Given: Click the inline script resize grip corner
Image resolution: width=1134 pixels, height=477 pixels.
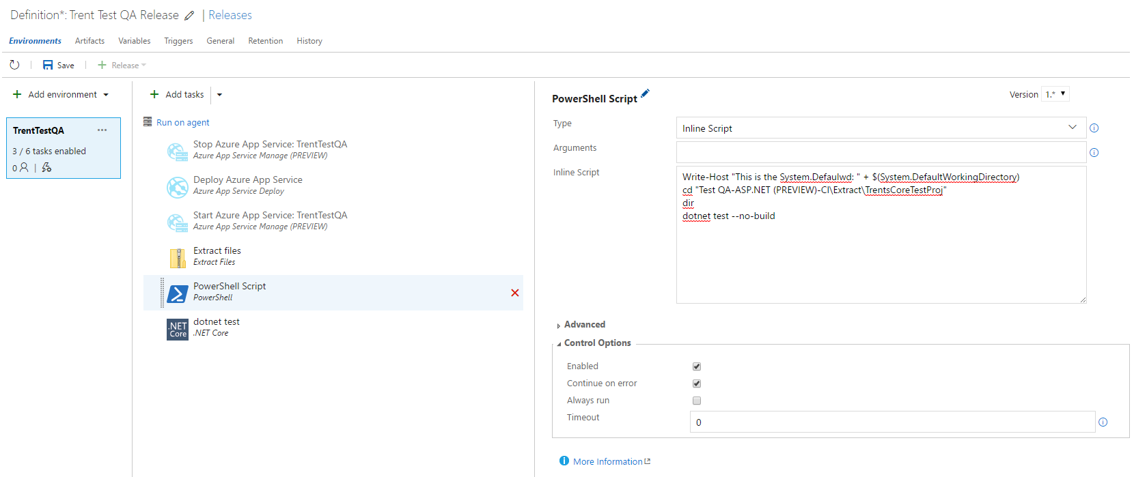Looking at the screenshot, I should (1082, 300).
